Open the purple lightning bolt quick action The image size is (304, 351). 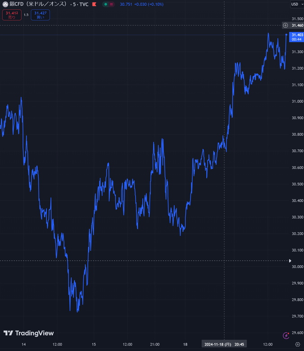click(x=286, y=335)
